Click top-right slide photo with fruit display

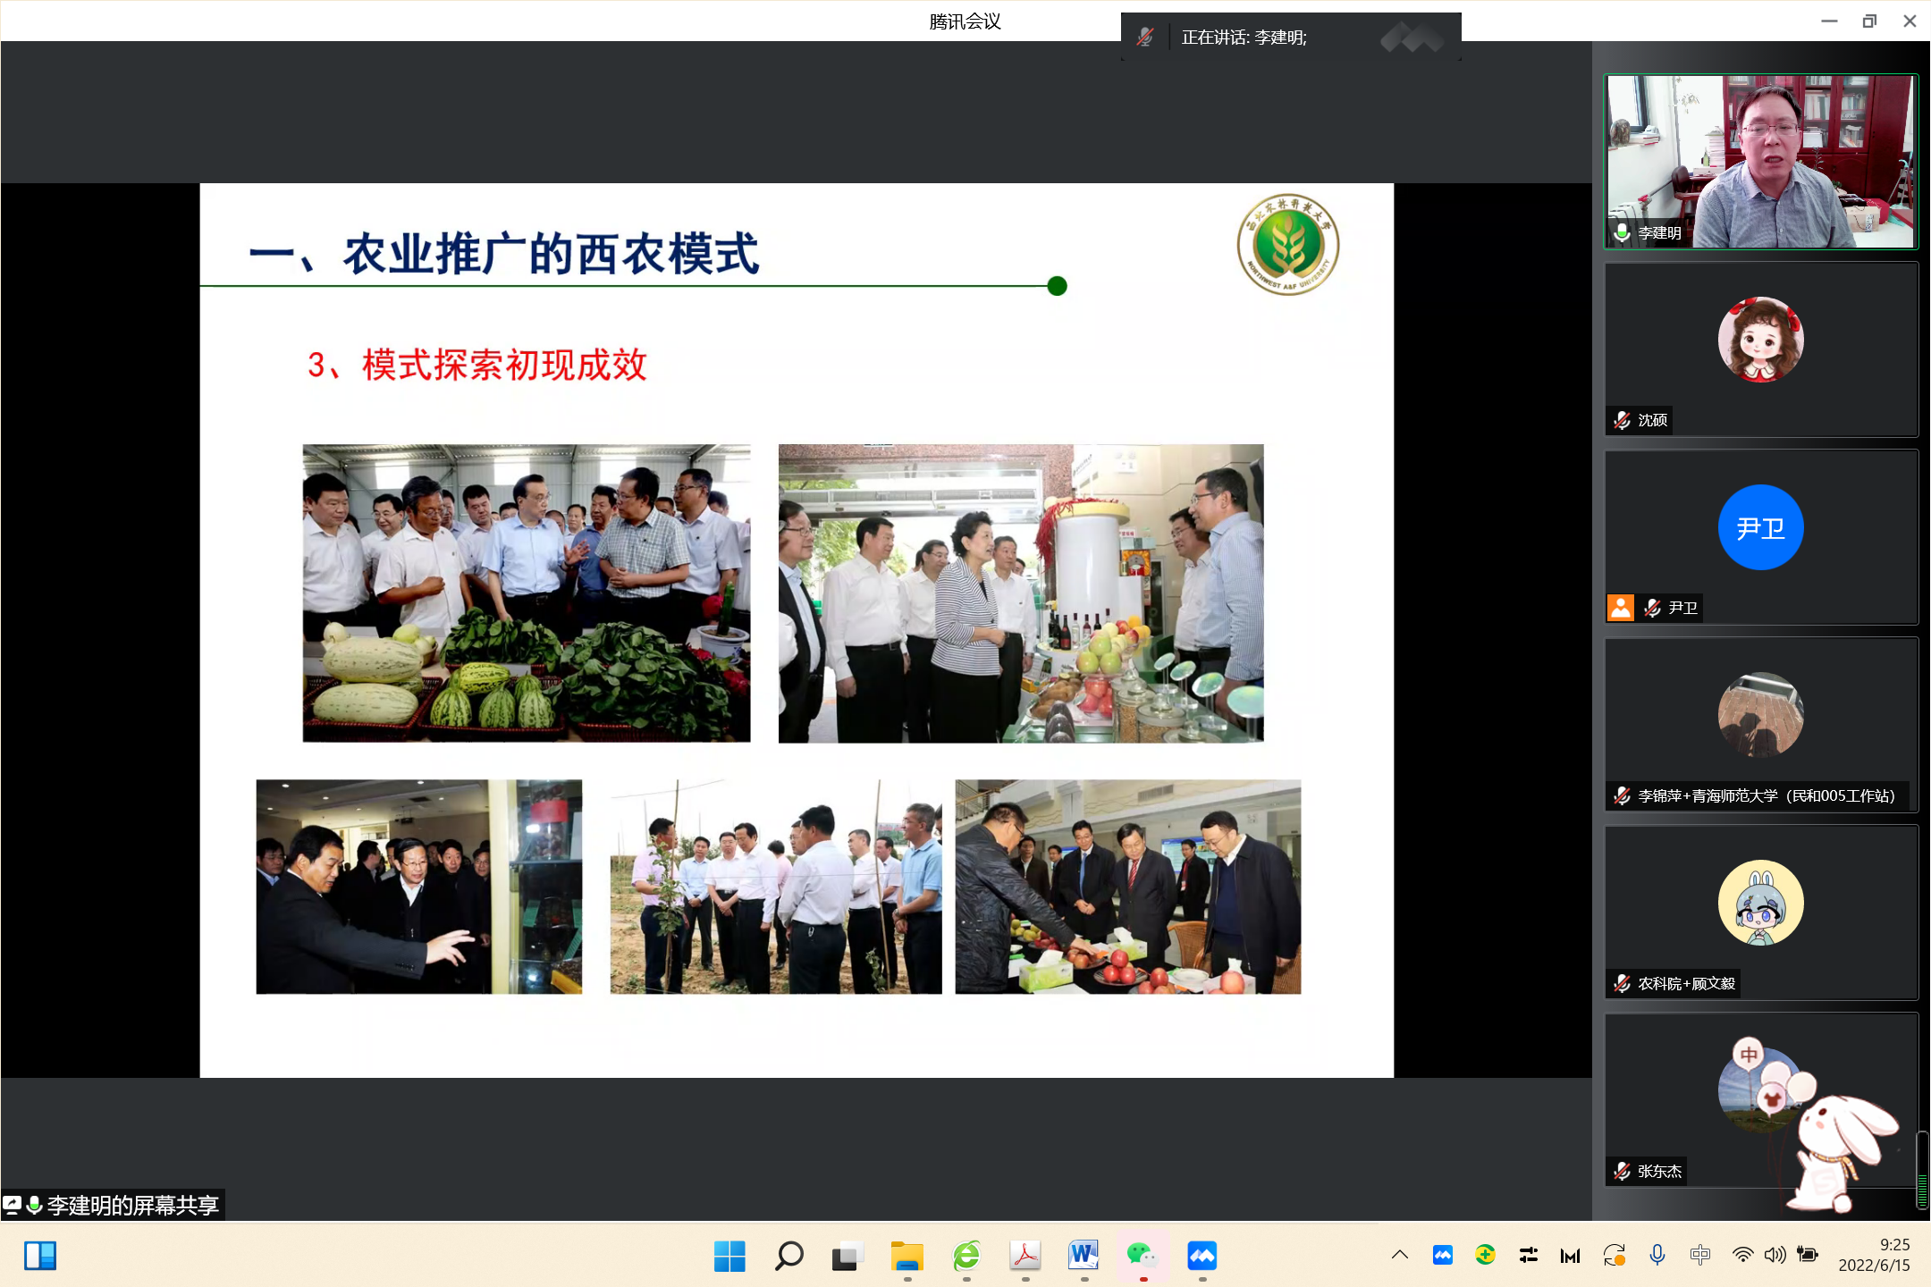[1021, 593]
